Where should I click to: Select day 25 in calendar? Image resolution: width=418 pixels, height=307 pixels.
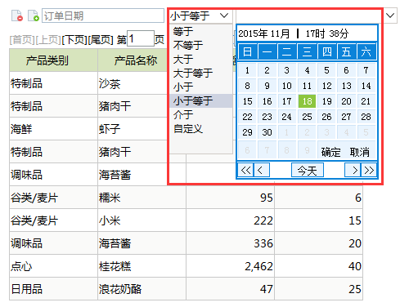tap(307, 117)
